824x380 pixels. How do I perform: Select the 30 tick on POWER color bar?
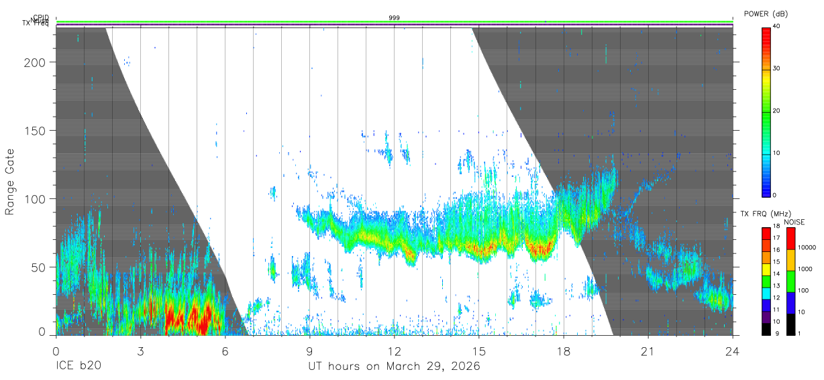coord(778,69)
